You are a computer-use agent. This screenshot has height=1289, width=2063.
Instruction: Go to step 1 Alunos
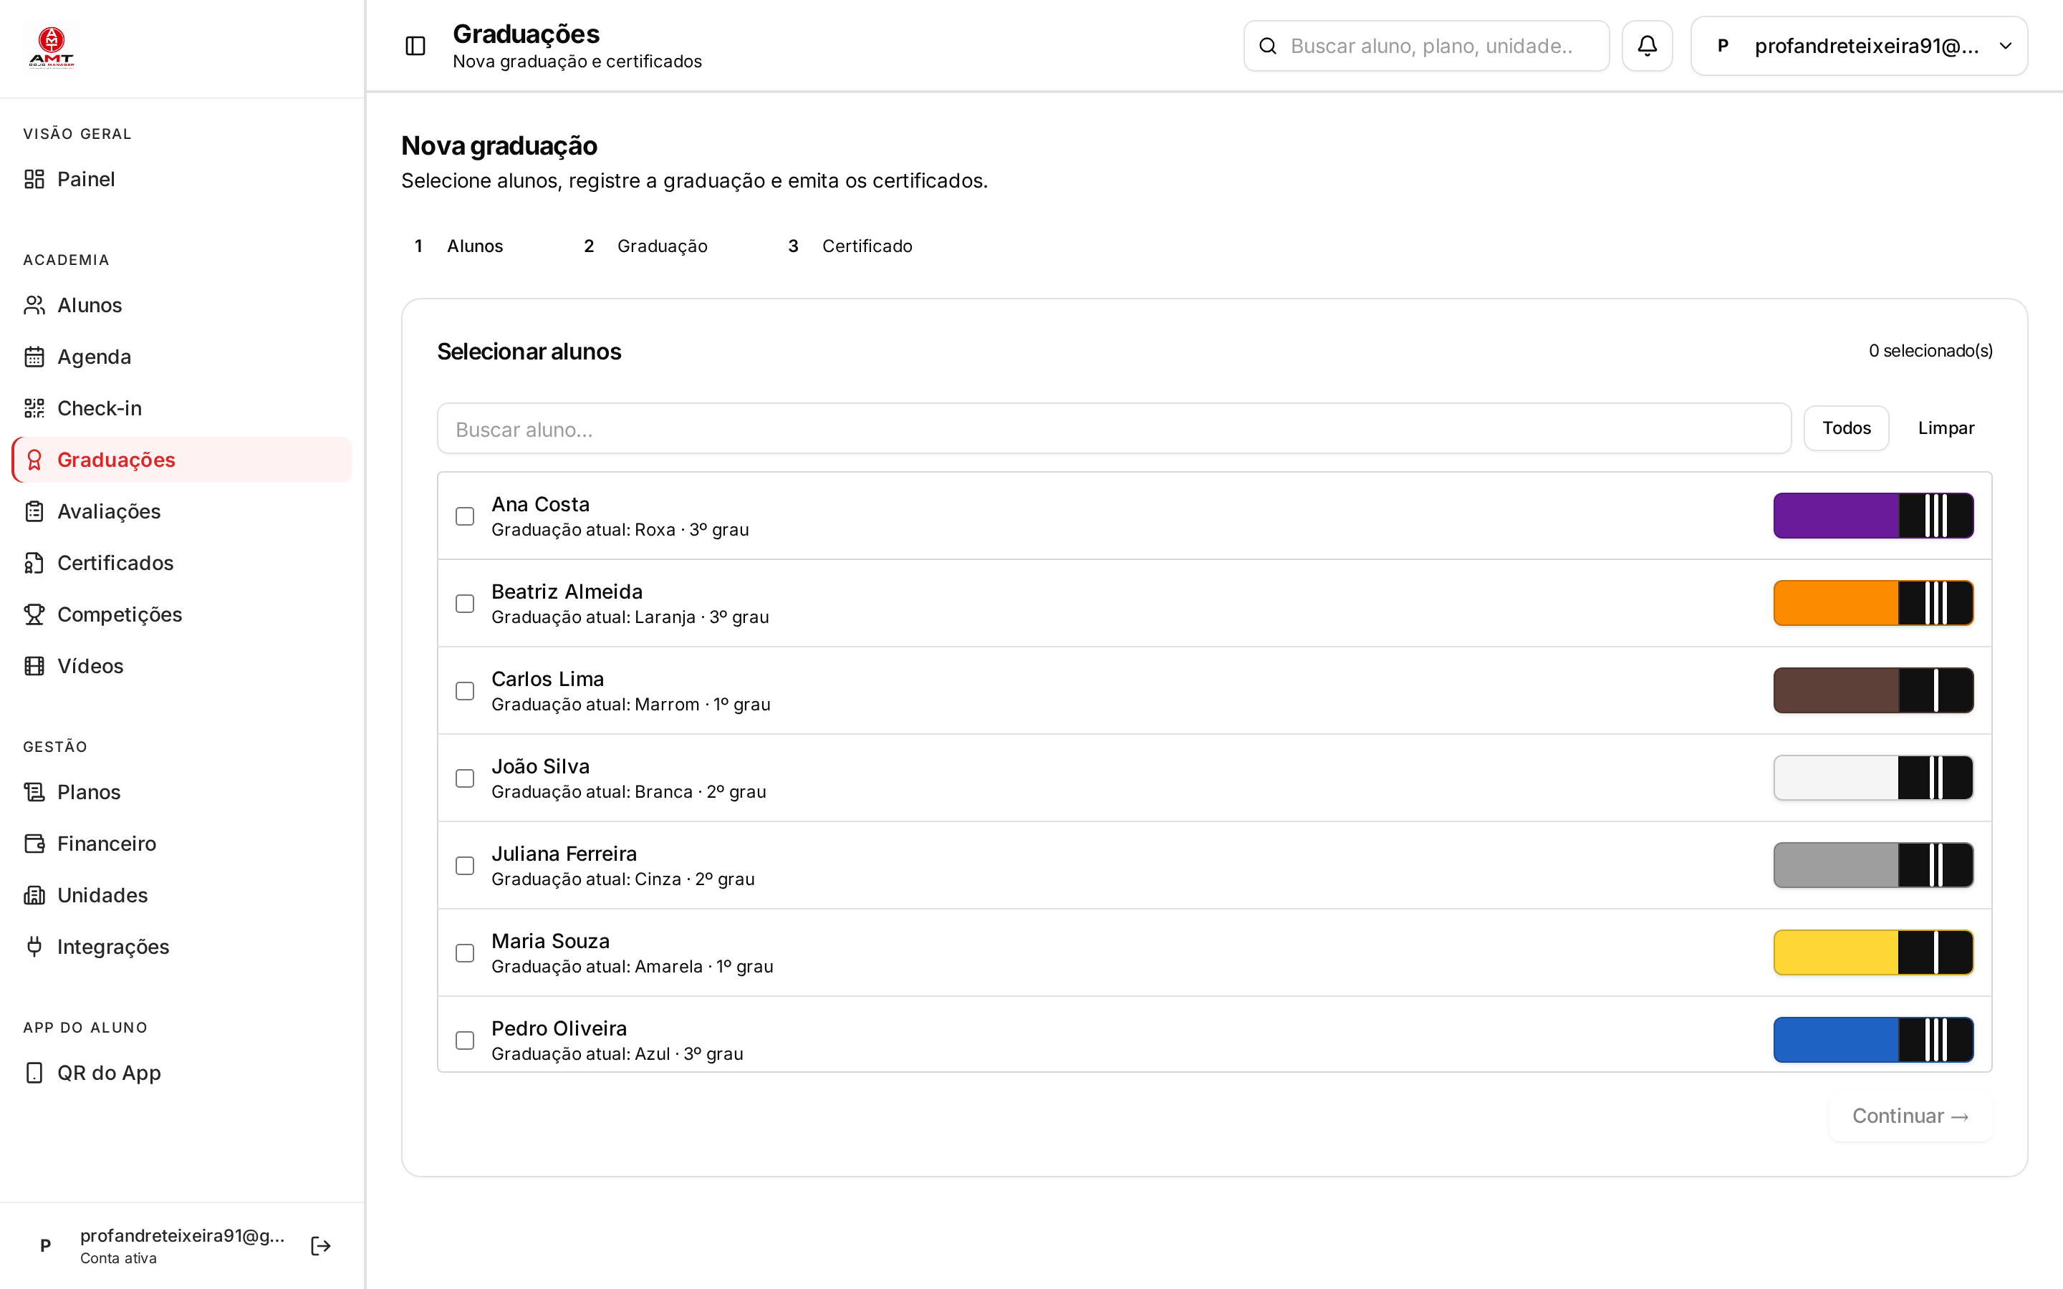pyautogui.click(x=458, y=246)
